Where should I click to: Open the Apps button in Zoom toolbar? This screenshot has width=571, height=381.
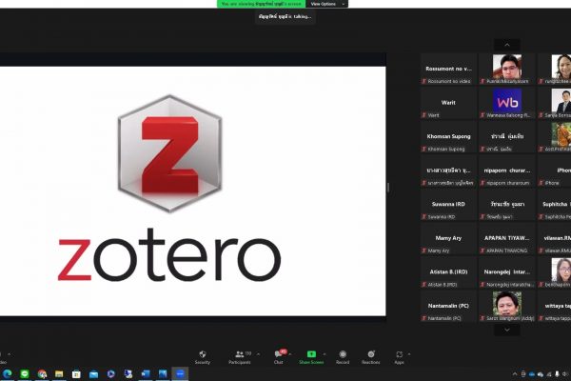point(399,357)
